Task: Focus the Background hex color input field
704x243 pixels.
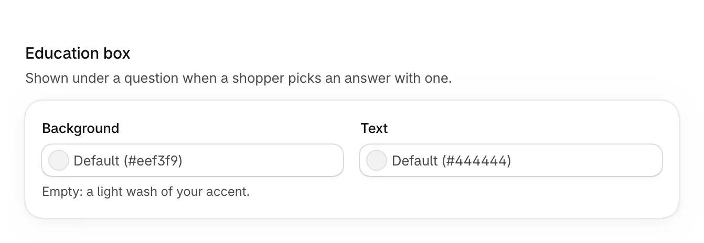Action: [x=193, y=160]
